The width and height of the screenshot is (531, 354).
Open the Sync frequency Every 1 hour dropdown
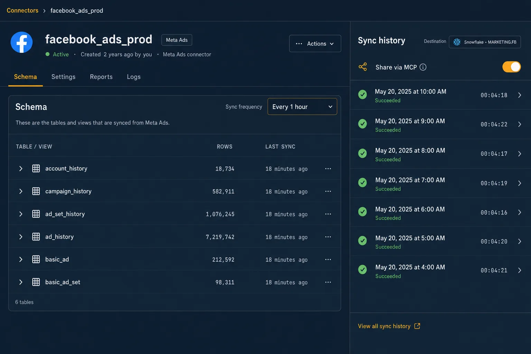[x=302, y=107]
